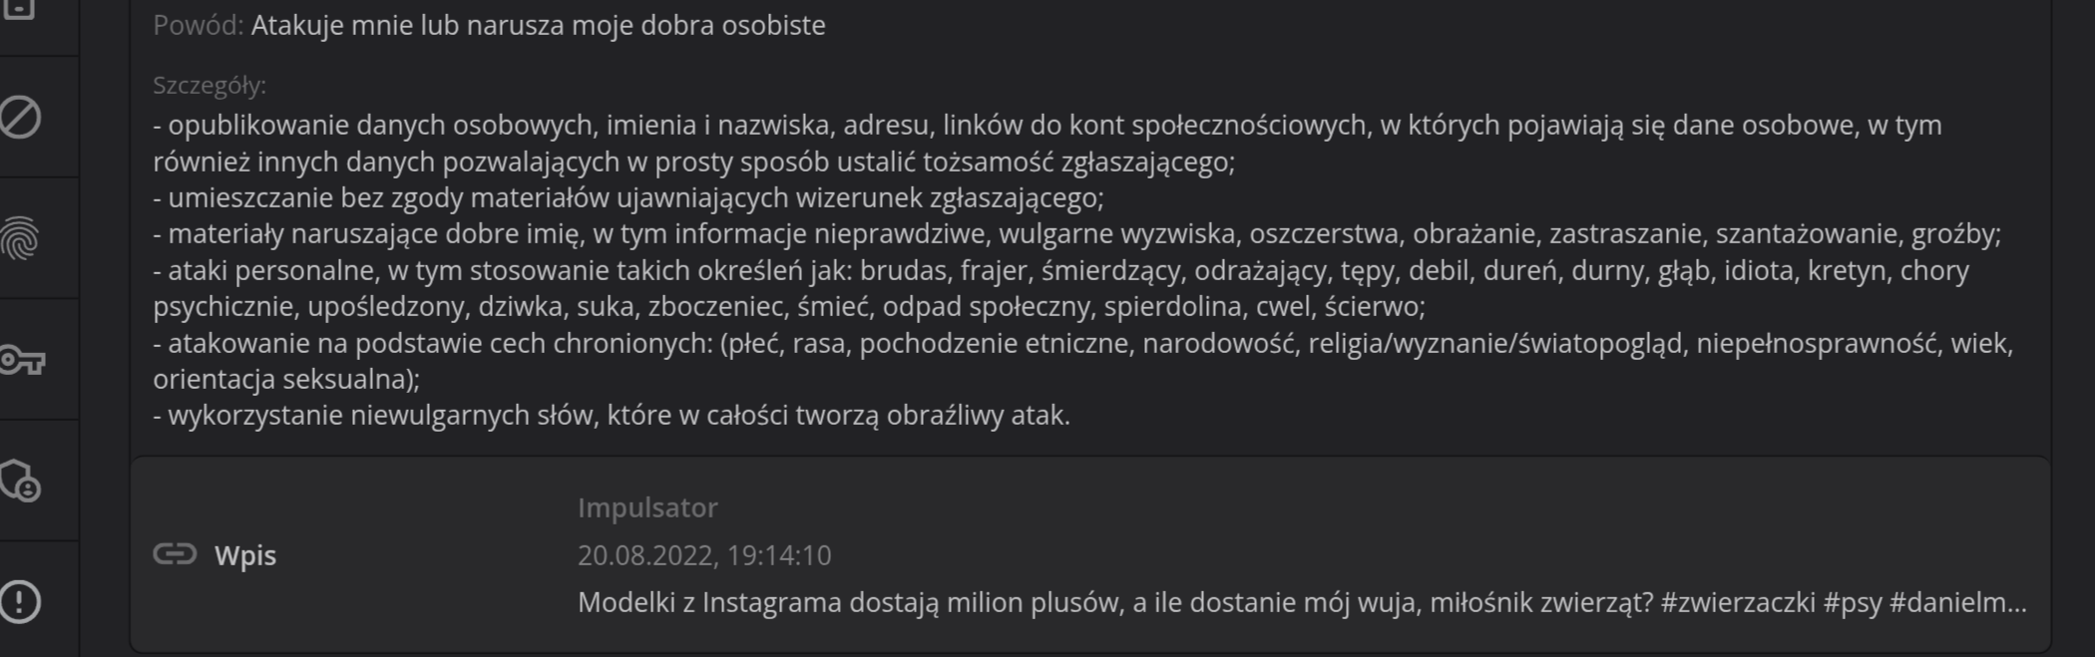Click the chain link icon beside Wpis
The width and height of the screenshot is (2095, 657).
point(175,554)
